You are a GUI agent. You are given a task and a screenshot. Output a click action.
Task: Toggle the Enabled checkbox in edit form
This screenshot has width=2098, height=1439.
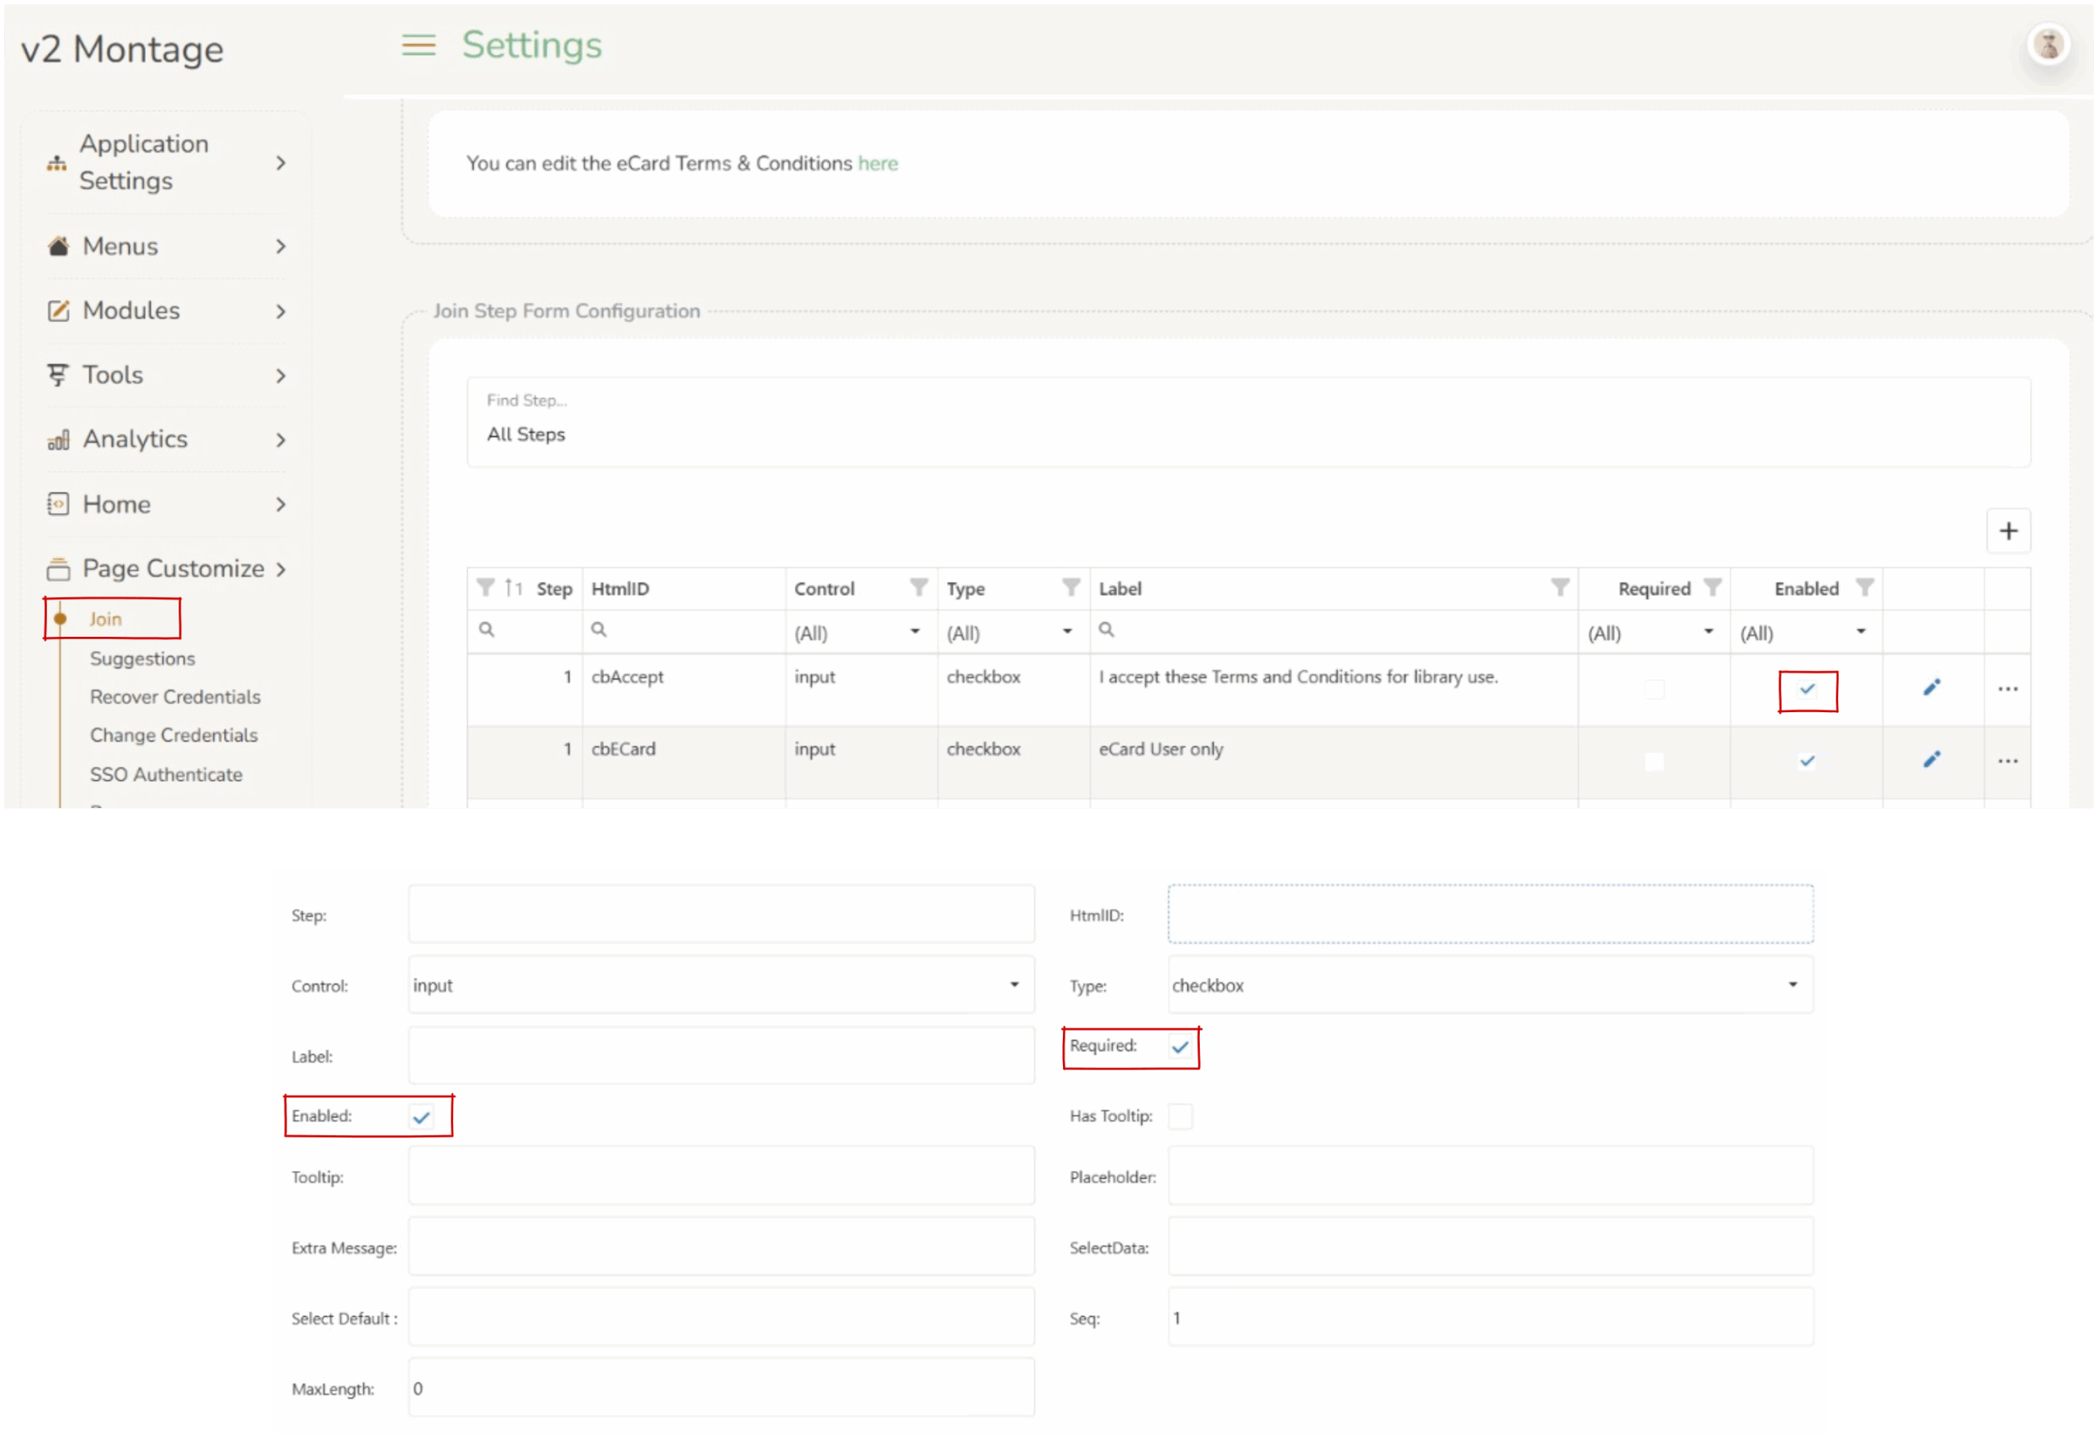(420, 1118)
